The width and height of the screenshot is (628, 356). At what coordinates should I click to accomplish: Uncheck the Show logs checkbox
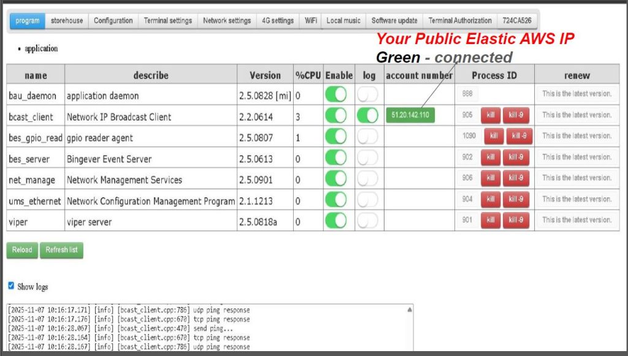click(10, 286)
